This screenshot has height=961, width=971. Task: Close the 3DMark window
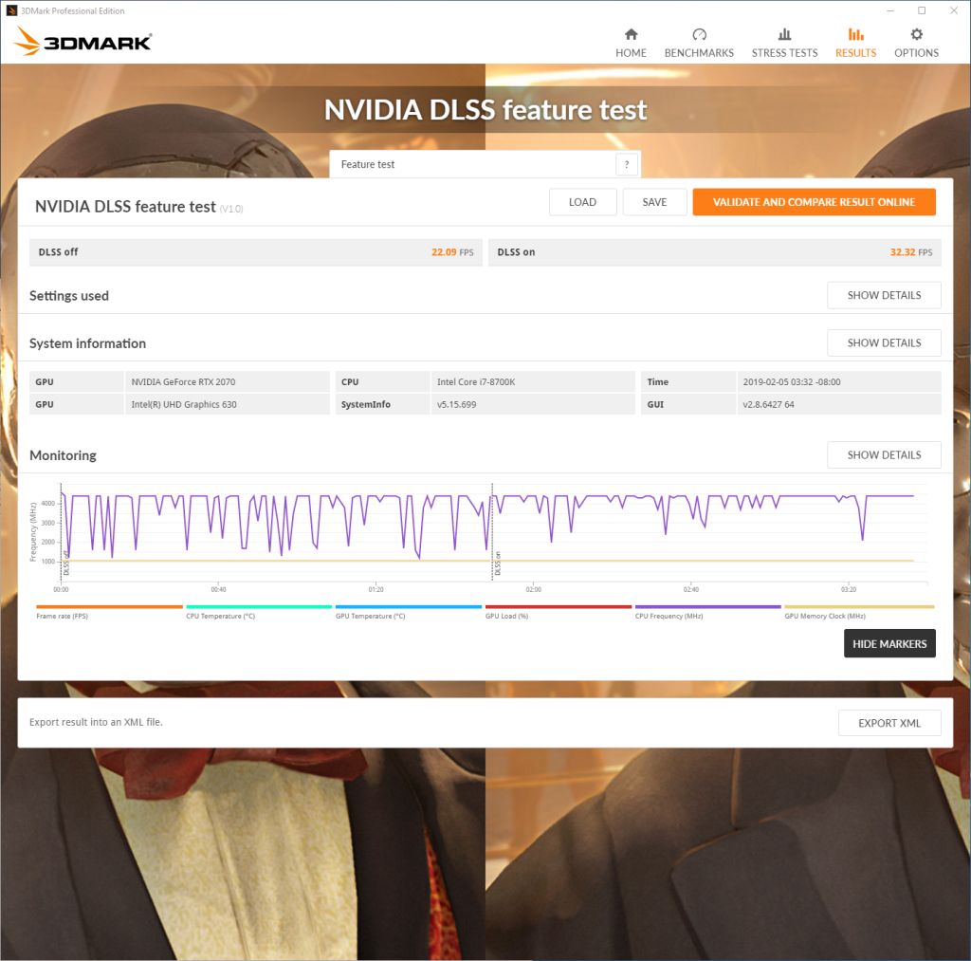pos(954,10)
